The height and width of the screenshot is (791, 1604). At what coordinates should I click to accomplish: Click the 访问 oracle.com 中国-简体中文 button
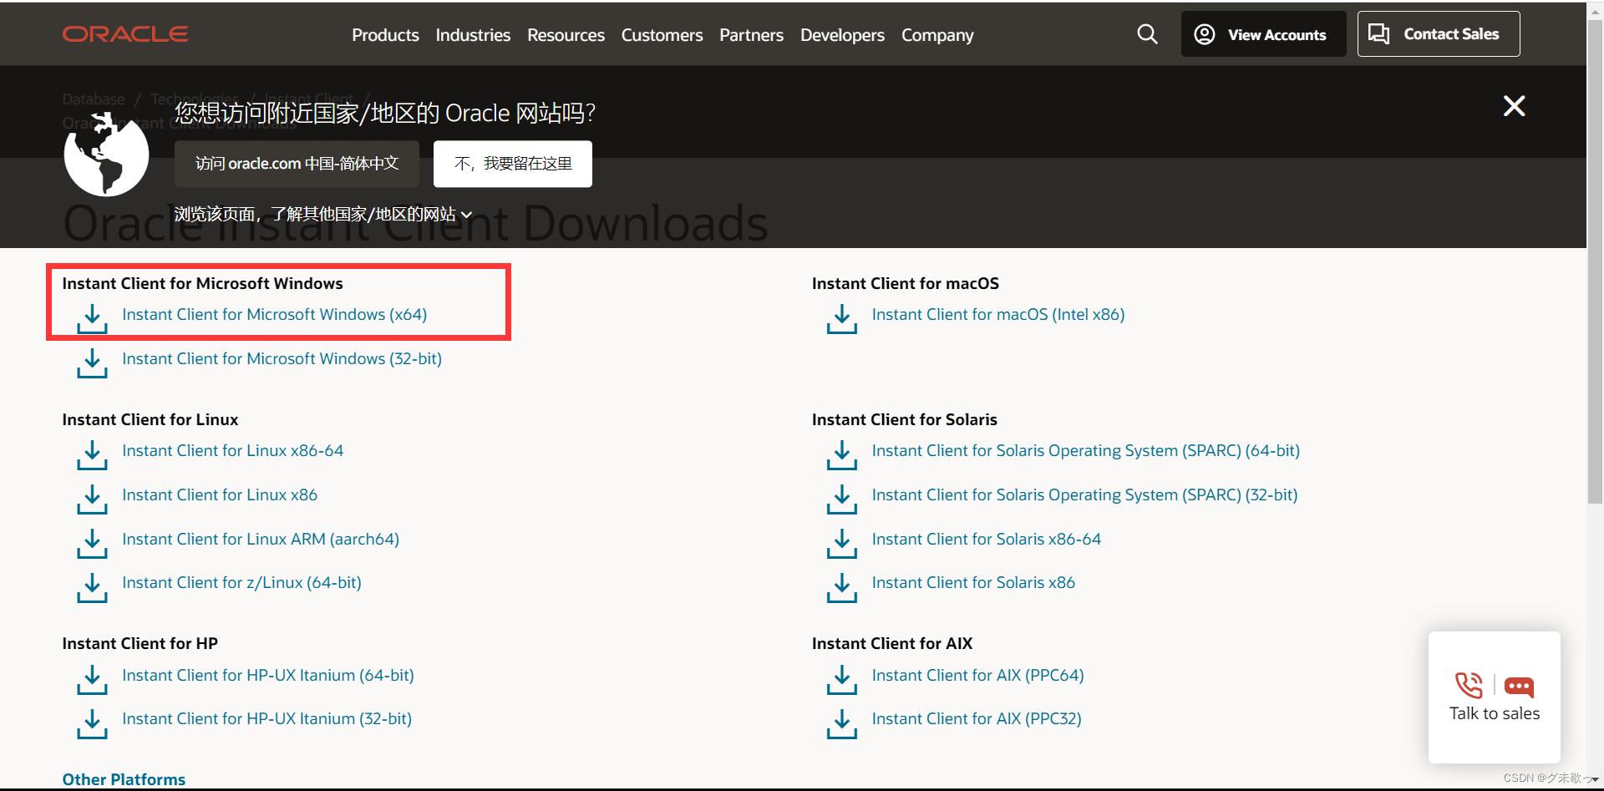coord(297,164)
